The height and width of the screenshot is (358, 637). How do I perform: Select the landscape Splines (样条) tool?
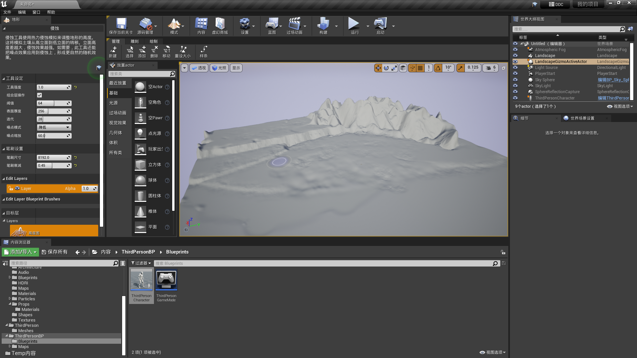point(204,52)
